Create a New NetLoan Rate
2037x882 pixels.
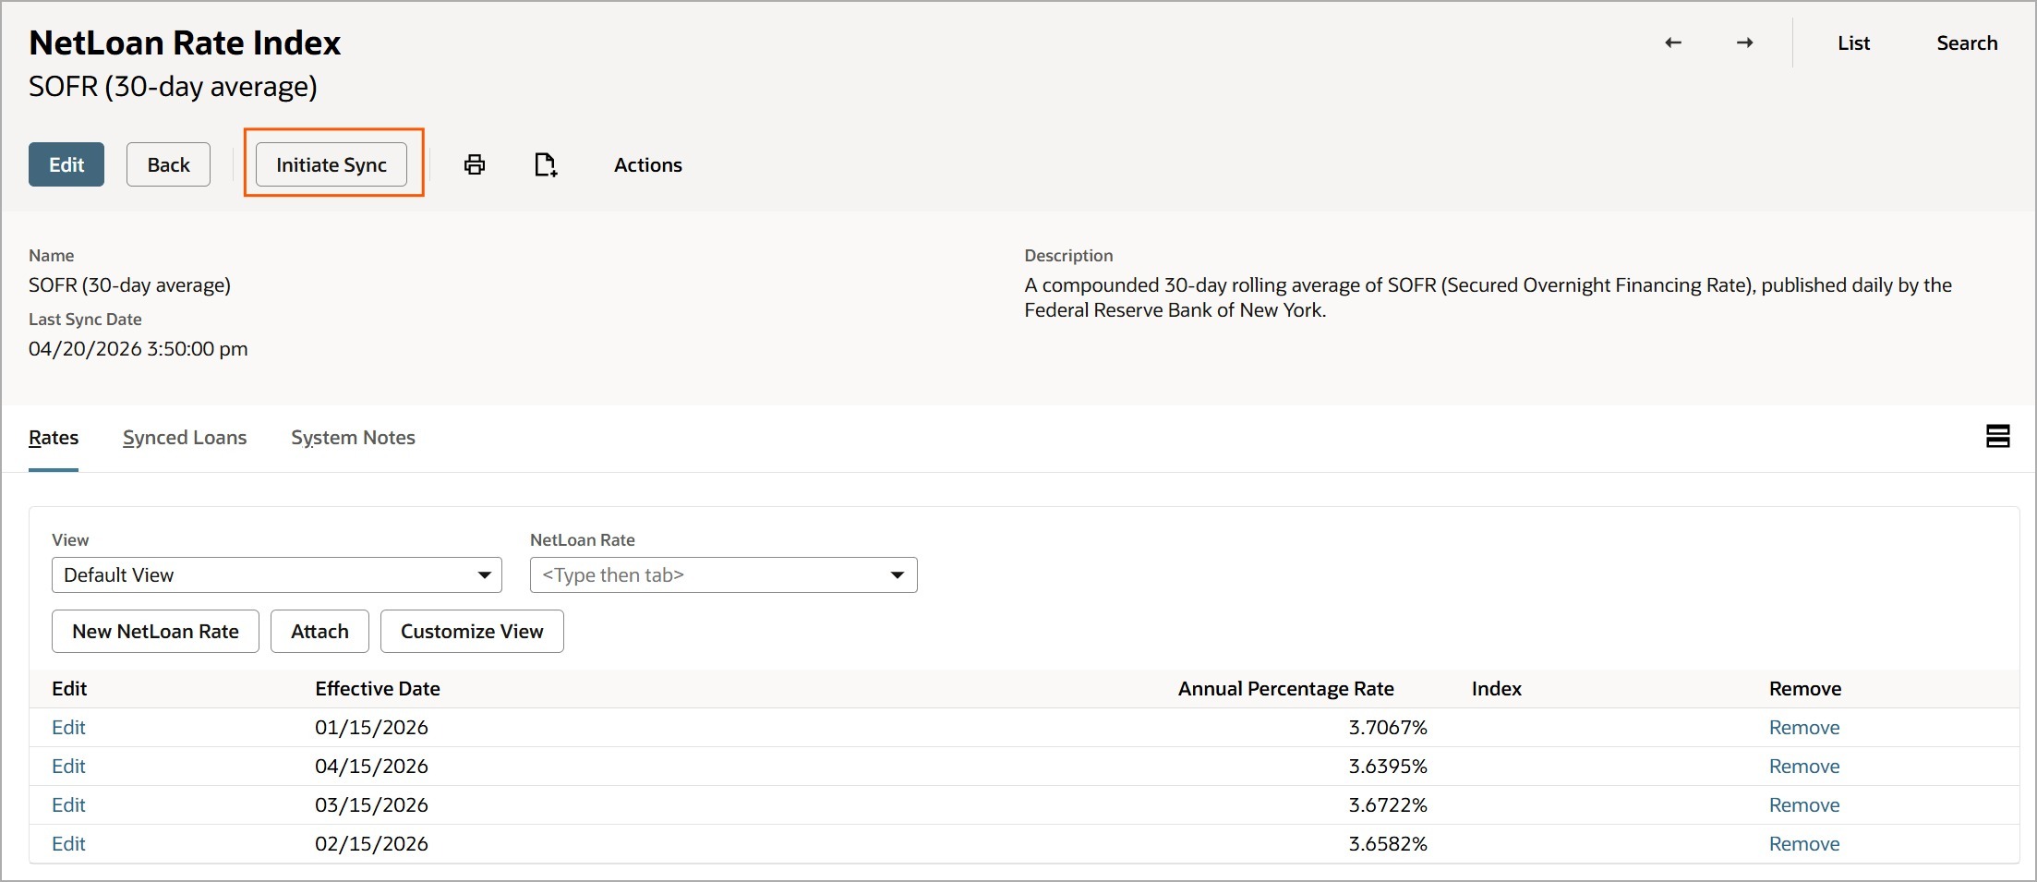pos(155,632)
